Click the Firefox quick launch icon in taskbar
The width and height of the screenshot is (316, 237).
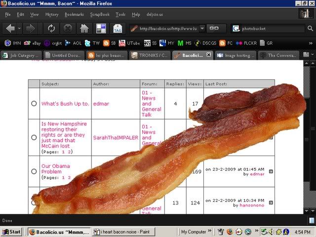tap(229, 232)
